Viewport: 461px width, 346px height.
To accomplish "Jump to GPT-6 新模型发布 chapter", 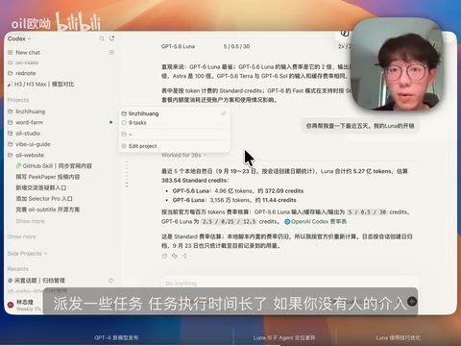I will 116,337.
